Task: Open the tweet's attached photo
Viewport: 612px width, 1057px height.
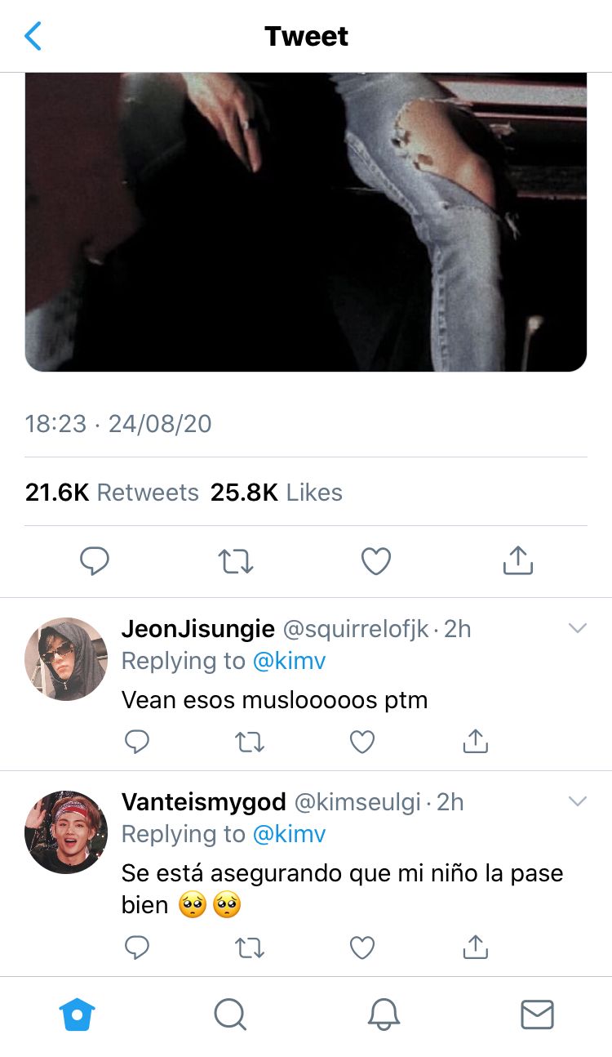Action: tap(306, 222)
